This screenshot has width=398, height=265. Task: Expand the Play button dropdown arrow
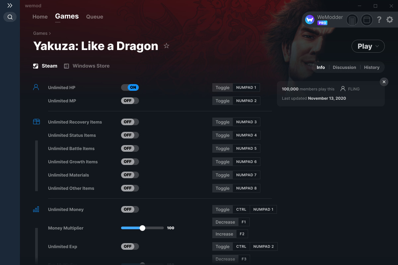377,46
